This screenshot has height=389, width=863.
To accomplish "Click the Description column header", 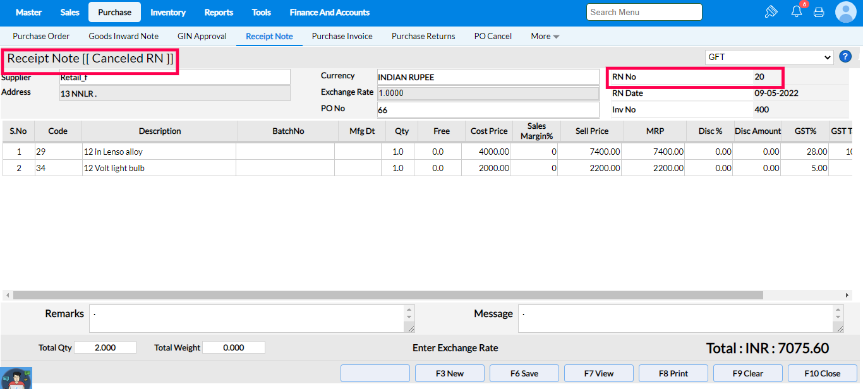I will point(160,131).
